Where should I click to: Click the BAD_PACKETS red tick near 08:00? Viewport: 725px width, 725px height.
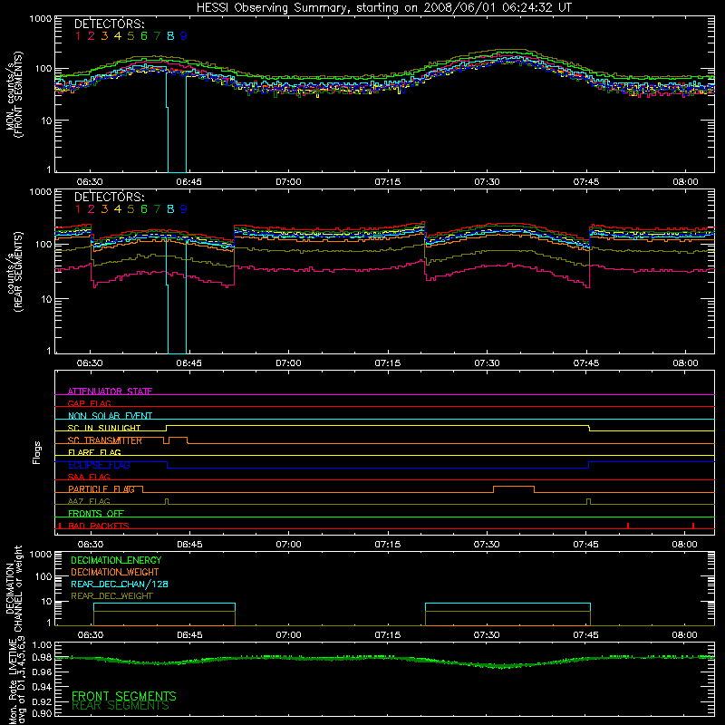(x=693, y=526)
